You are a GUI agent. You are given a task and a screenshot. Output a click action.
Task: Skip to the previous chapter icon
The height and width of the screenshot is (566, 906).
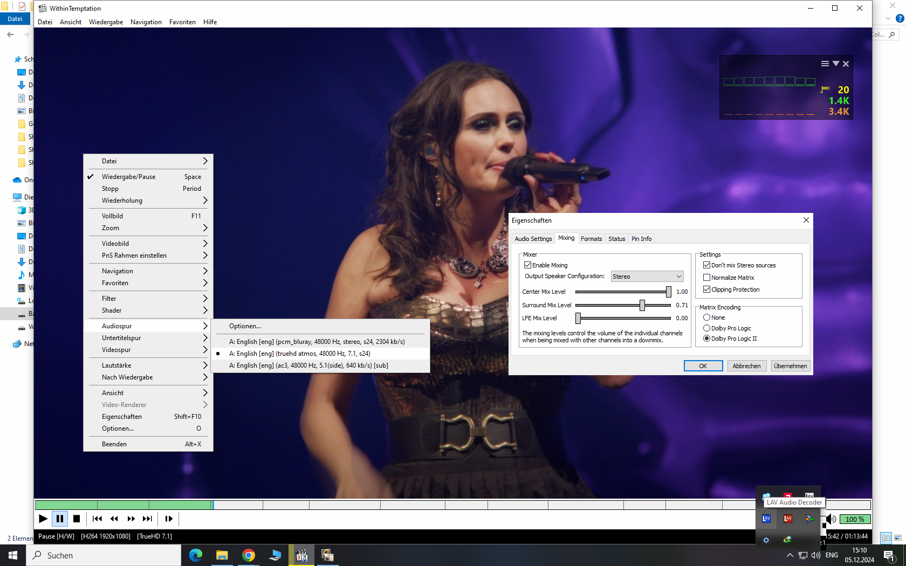click(x=97, y=519)
